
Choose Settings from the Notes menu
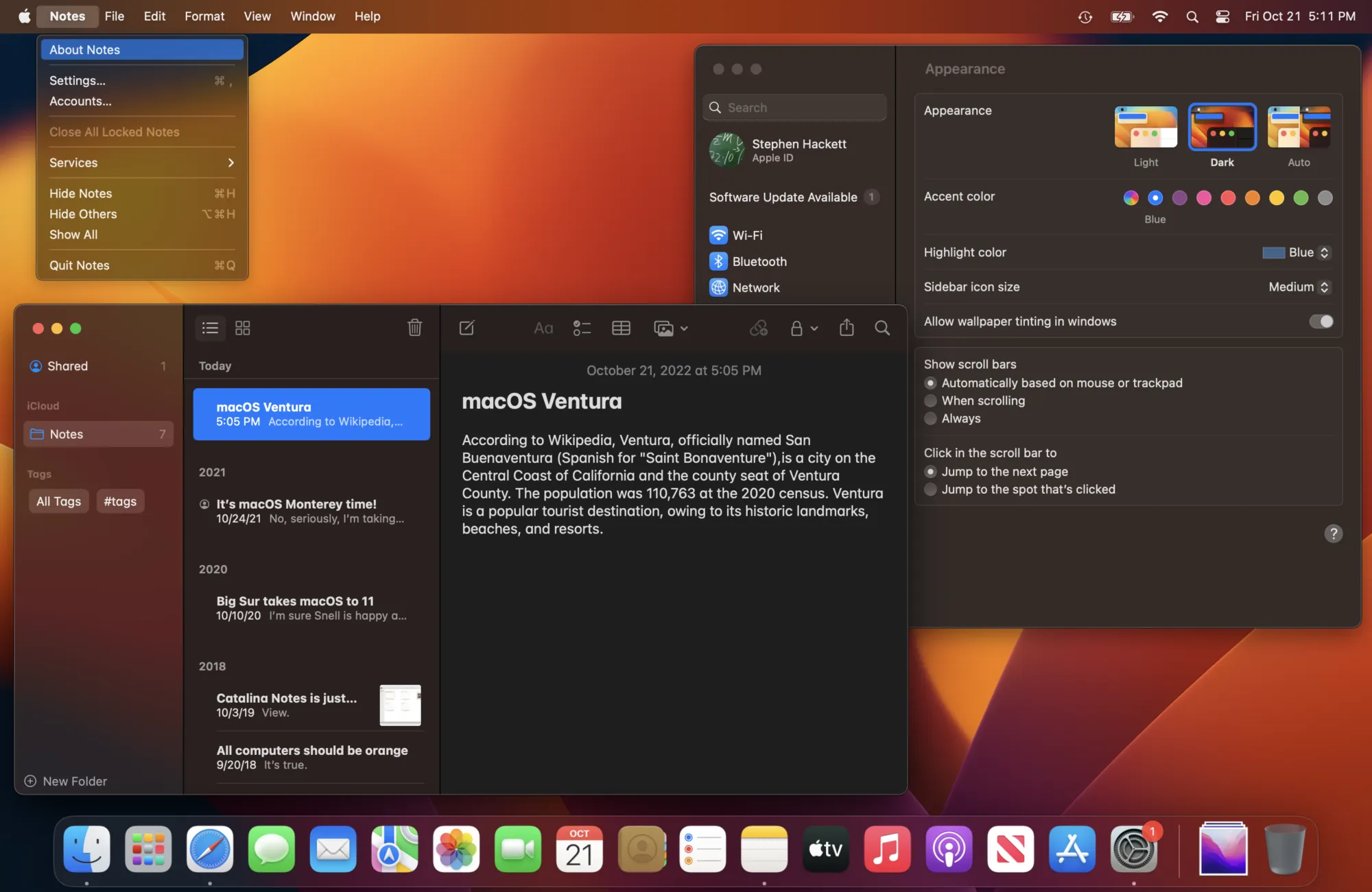click(77, 80)
